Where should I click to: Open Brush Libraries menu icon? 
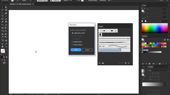pyautogui.click(x=100, y=63)
